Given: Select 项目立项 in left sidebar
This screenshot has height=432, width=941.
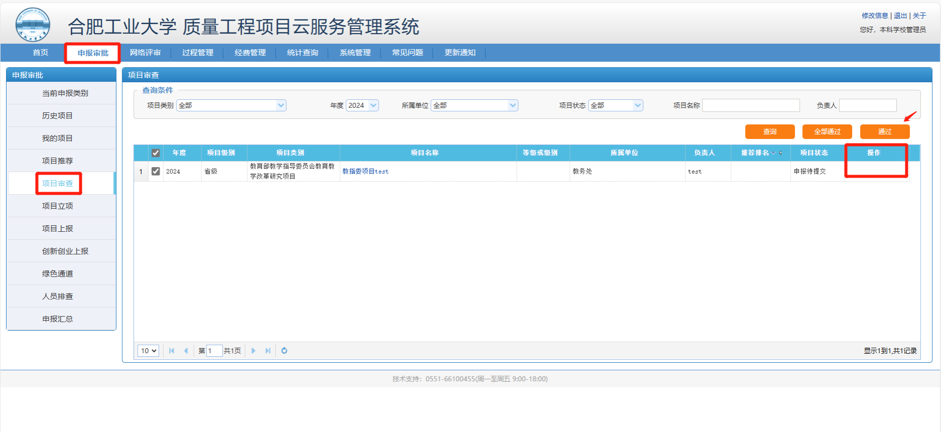Looking at the screenshot, I should tap(58, 206).
